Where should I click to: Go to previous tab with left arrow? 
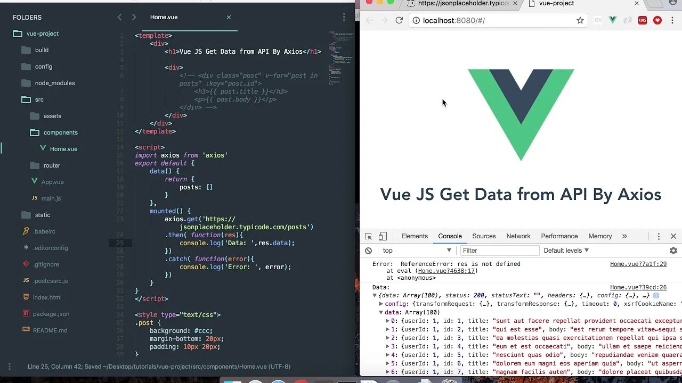(119, 17)
